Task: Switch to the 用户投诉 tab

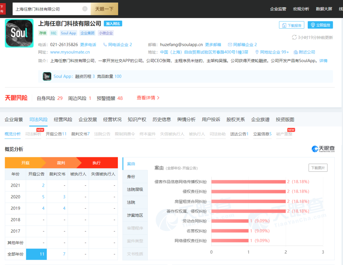Action: pyautogui.click(x=211, y=120)
